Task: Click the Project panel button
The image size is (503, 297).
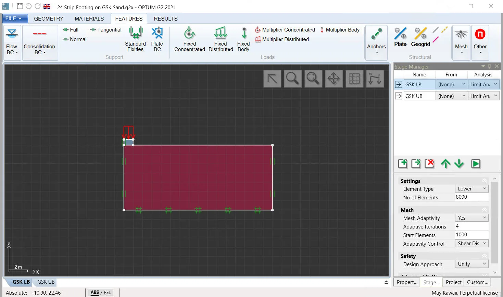Action: (x=454, y=282)
